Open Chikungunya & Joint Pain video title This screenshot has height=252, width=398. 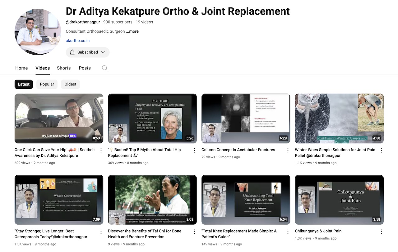318,231
